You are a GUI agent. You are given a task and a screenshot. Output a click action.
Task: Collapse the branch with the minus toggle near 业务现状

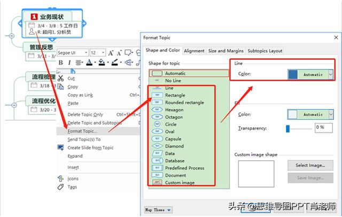click(x=12, y=36)
